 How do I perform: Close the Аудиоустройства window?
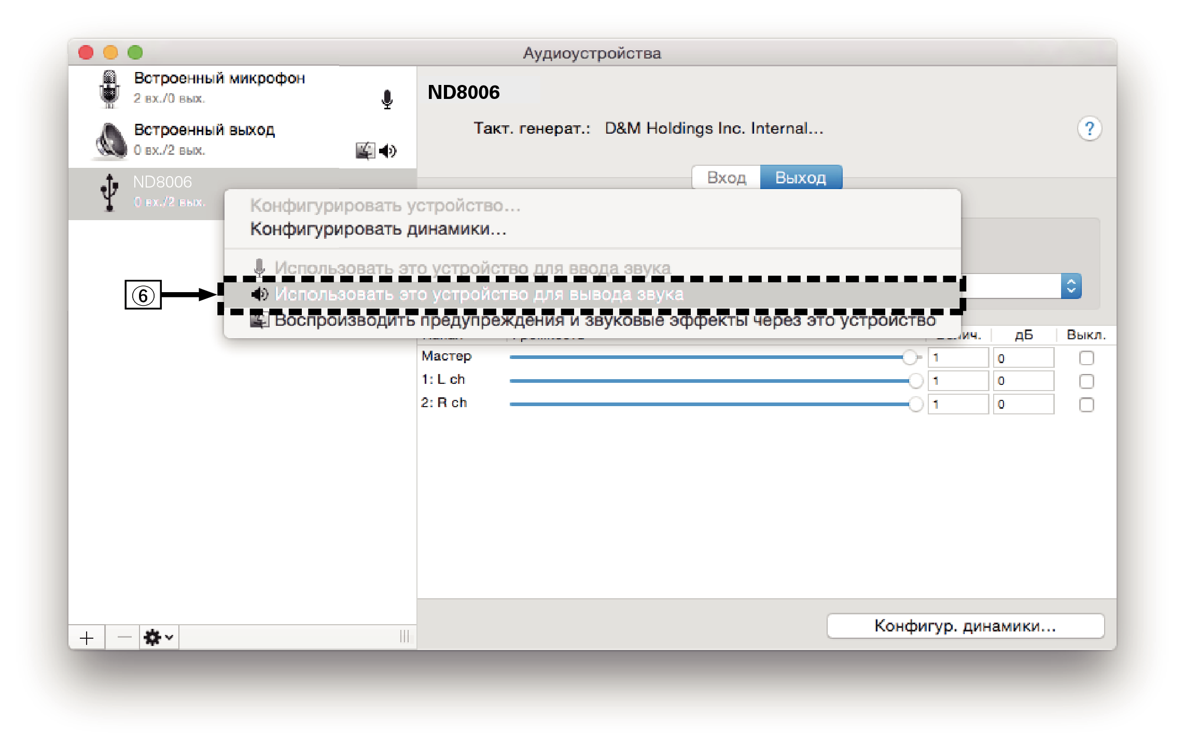pos(86,52)
